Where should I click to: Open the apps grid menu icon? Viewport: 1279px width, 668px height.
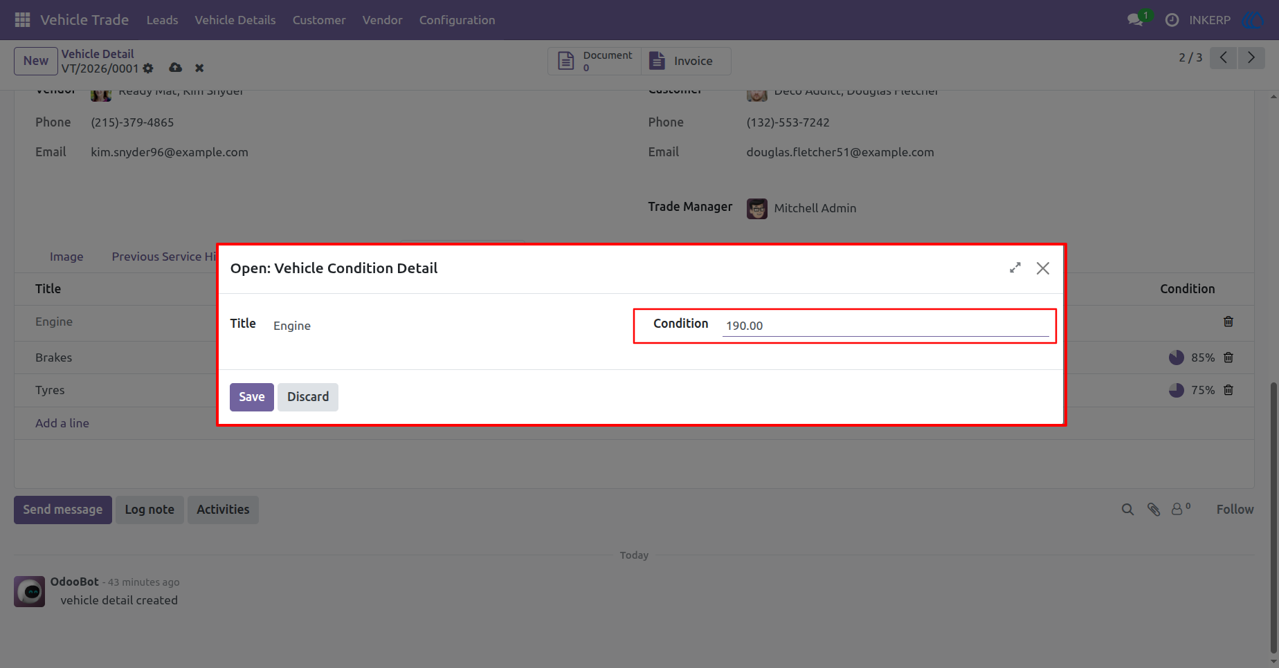click(x=22, y=20)
